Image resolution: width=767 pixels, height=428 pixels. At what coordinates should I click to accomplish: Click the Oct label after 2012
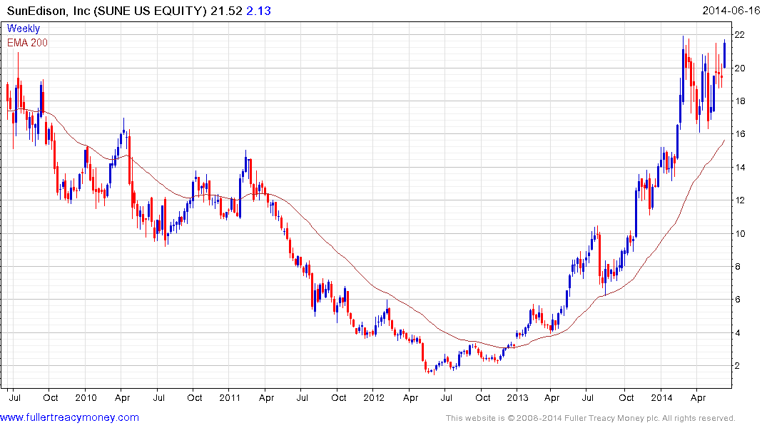tap(483, 397)
